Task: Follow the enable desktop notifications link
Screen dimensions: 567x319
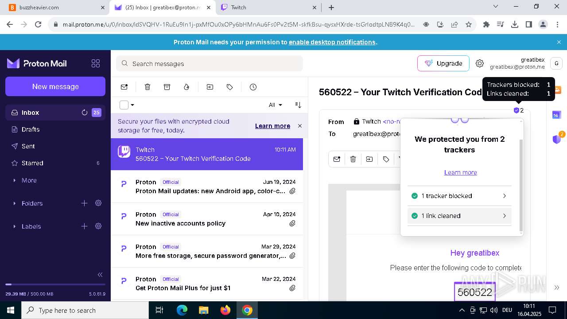Action: coord(332,42)
